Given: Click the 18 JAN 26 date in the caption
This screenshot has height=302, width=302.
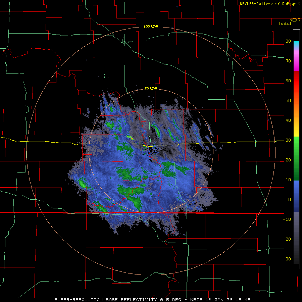Looking at the screenshot, I should 220,300.
